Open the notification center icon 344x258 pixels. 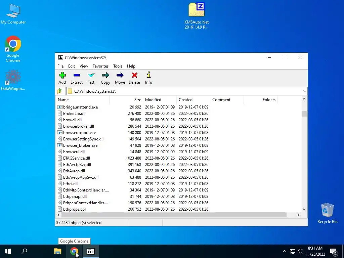click(334, 251)
